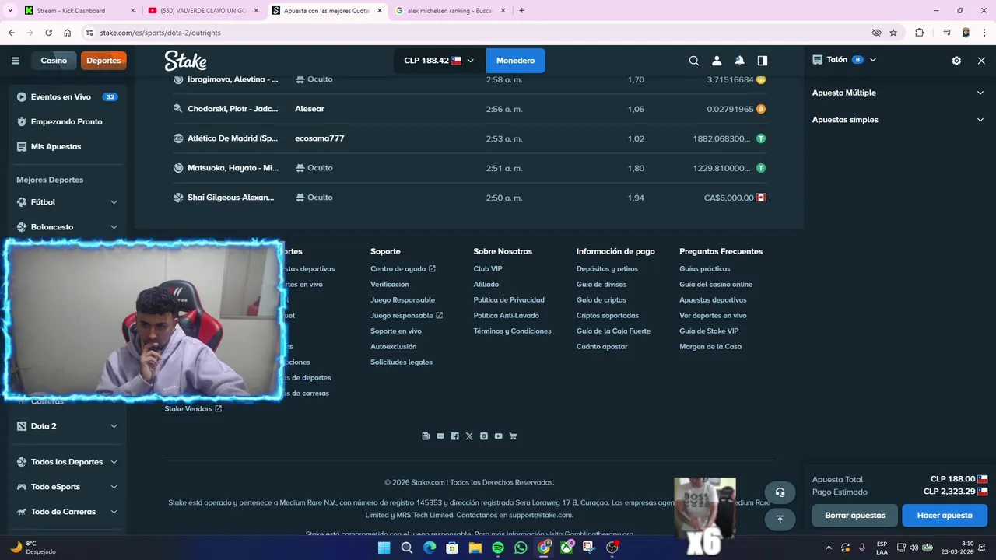Click the Stake logo
The width and height of the screenshot is (996, 560).
point(185,61)
